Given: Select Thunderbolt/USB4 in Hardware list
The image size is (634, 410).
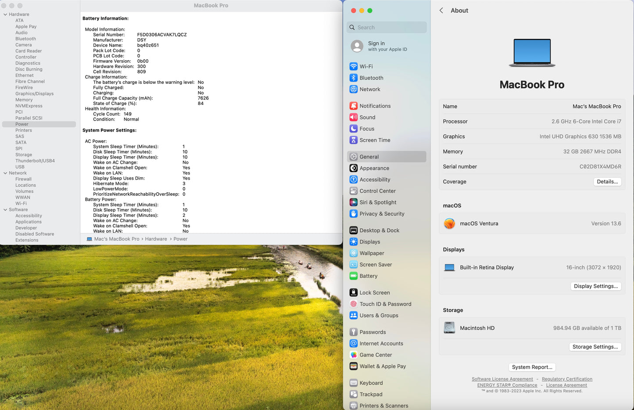Looking at the screenshot, I should (35, 161).
